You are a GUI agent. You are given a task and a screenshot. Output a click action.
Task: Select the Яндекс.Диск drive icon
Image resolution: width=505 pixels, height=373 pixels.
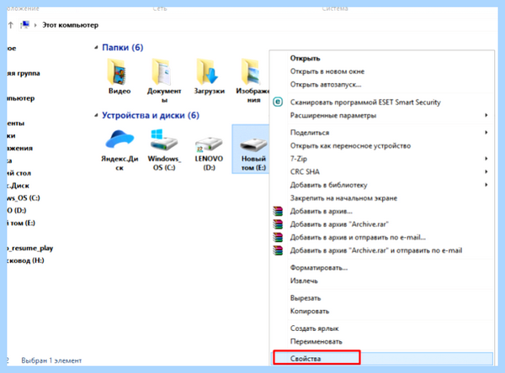(120, 140)
